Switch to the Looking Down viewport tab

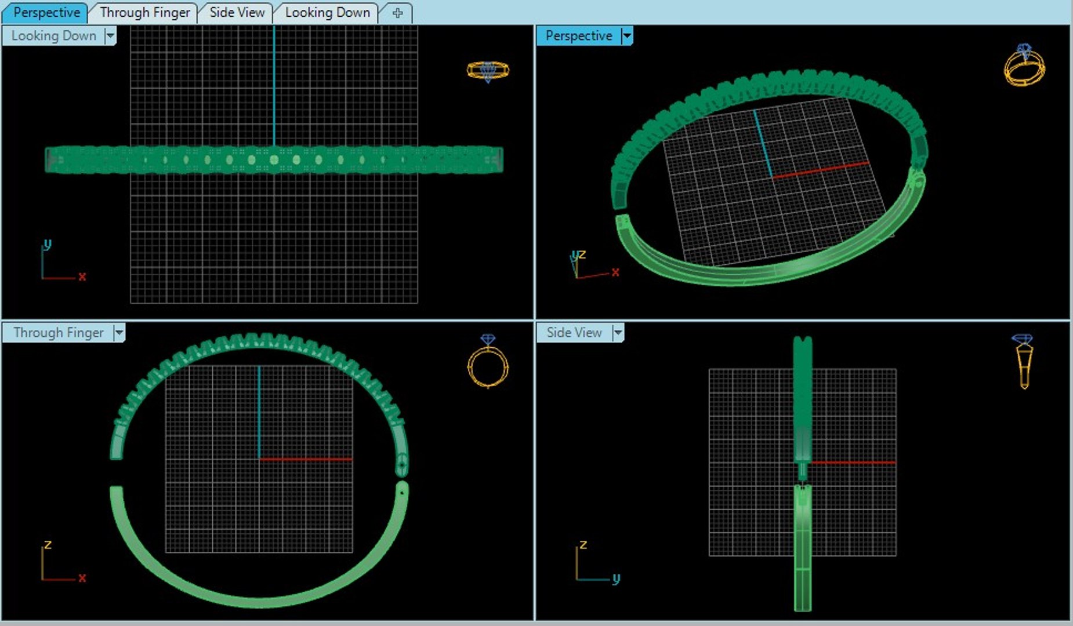(327, 12)
